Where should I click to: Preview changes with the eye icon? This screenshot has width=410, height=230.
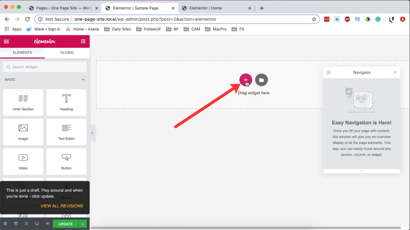[x=47, y=224]
